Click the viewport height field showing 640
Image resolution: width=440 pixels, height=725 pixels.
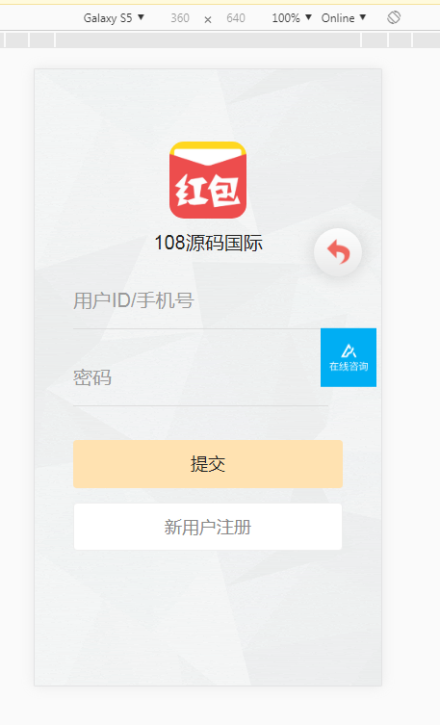(236, 18)
